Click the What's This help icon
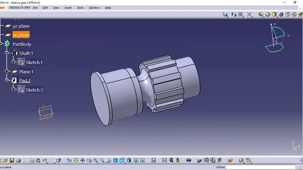The width and height of the screenshot is (303, 170). click(x=59, y=161)
